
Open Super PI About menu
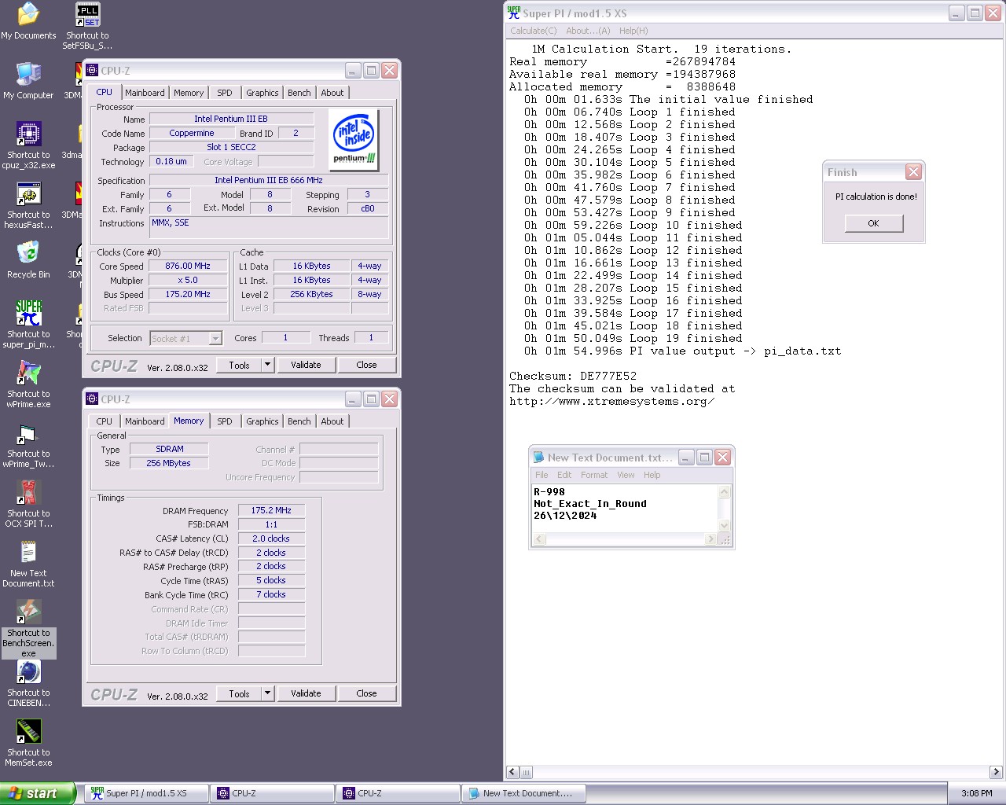tap(588, 31)
